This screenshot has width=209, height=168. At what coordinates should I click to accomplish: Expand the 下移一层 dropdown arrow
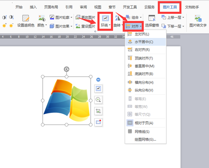183,26
